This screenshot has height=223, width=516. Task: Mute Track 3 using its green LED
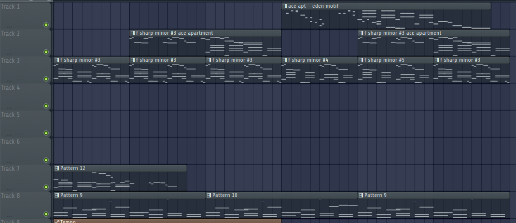click(x=46, y=79)
